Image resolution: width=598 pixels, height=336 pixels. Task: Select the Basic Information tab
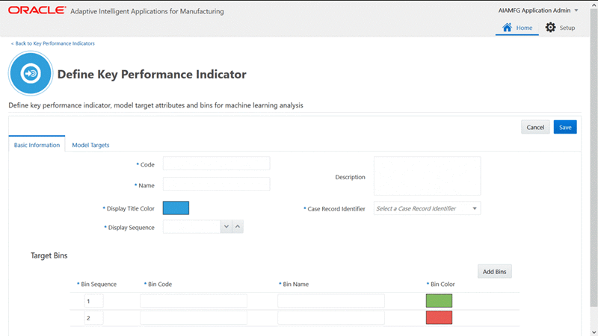[x=37, y=144]
